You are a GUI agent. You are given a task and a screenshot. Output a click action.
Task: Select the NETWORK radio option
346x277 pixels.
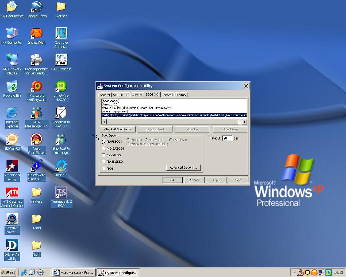pyautogui.click(x=146, y=140)
